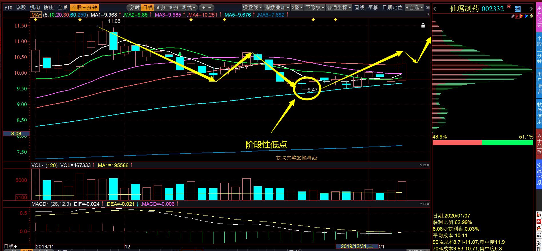542x251 pixels.
Task: Open the 用户之家 side tab
Action: tap(539, 16)
